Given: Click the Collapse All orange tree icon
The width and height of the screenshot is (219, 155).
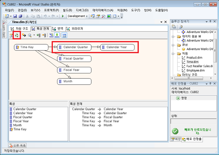Looking at the screenshot, I should tap(44, 36).
